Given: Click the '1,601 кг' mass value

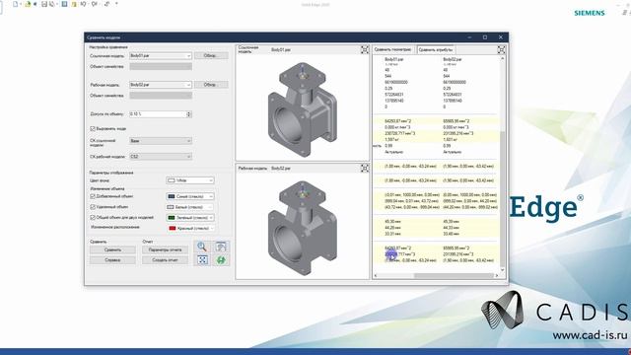Looking at the screenshot, I should tap(450, 140).
